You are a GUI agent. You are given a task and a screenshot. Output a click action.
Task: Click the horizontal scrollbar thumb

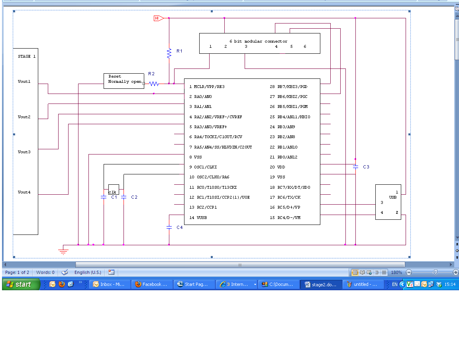click(240, 264)
